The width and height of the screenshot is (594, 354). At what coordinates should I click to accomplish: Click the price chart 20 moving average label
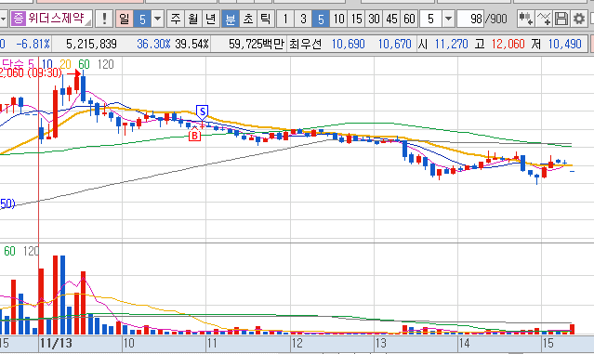(65, 64)
